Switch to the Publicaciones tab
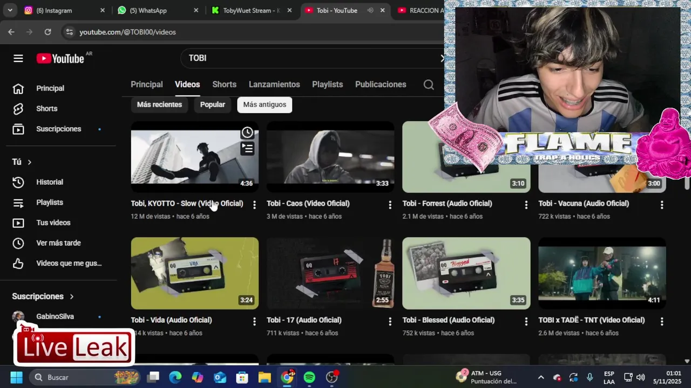691x388 pixels. [381, 85]
